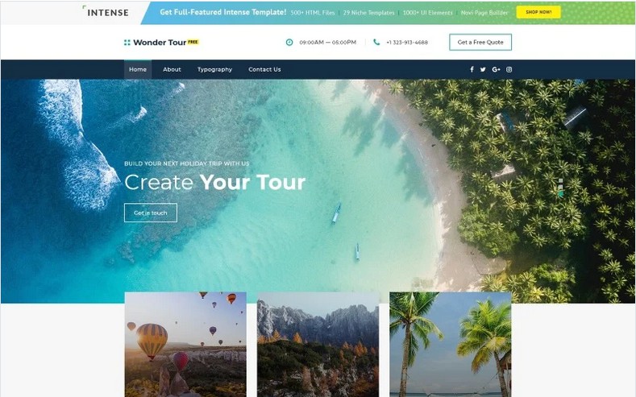Click the clock icon beside opening hours
The image size is (636, 397).
point(289,42)
